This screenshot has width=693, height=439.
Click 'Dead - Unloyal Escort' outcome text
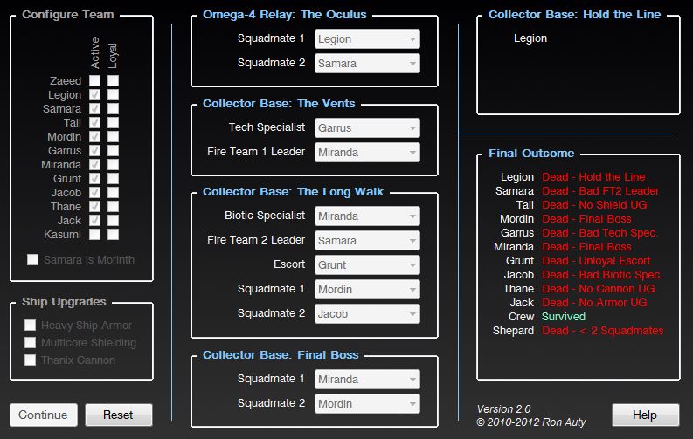[x=597, y=261]
